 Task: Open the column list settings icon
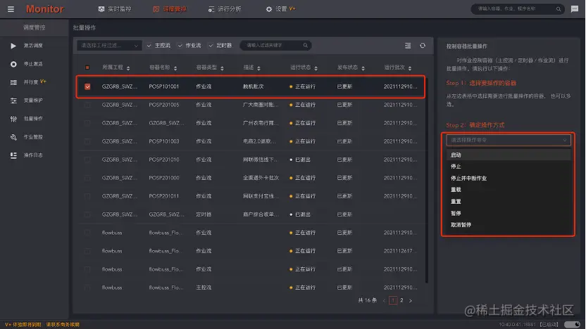coord(408,46)
